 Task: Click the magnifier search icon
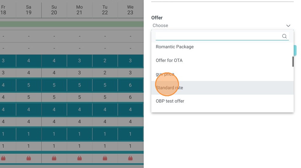tap(284, 36)
